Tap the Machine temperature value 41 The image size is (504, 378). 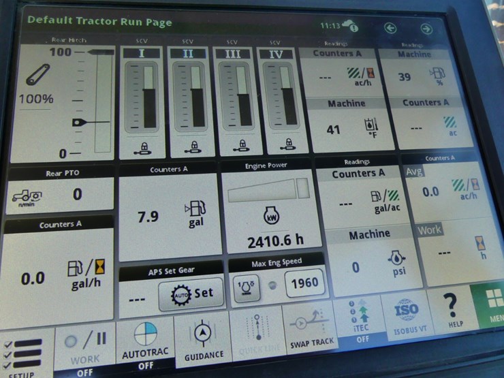coord(333,129)
